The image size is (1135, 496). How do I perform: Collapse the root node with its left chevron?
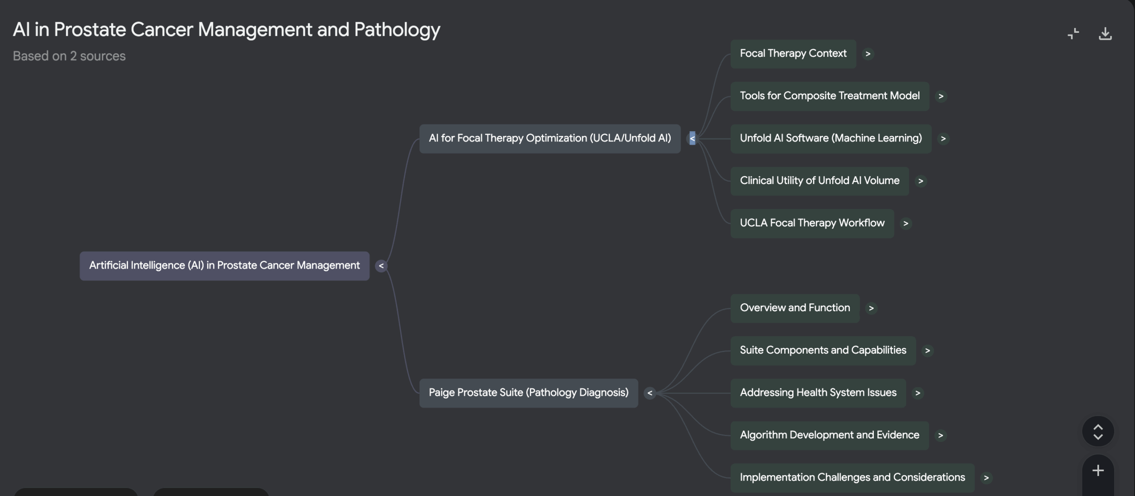(x=381, y=266)
